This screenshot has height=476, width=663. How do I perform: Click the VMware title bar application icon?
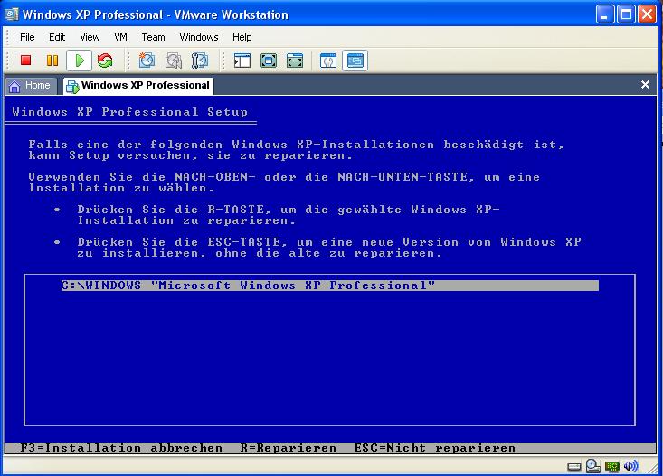tap(12, 14)
